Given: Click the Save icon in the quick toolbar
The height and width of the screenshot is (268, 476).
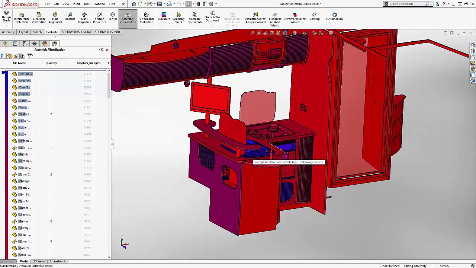Looking at the screenshot, I should [x=160, y=4].
